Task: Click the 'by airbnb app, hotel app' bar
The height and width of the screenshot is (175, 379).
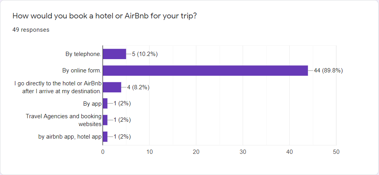Action: (x=105, y=137)
